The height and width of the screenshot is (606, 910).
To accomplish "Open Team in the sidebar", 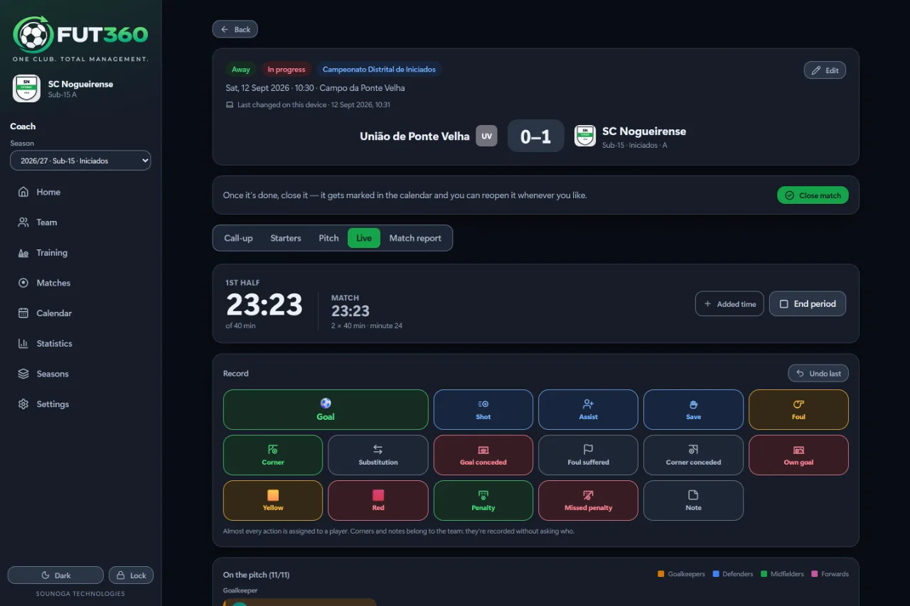I will [80, 222].
